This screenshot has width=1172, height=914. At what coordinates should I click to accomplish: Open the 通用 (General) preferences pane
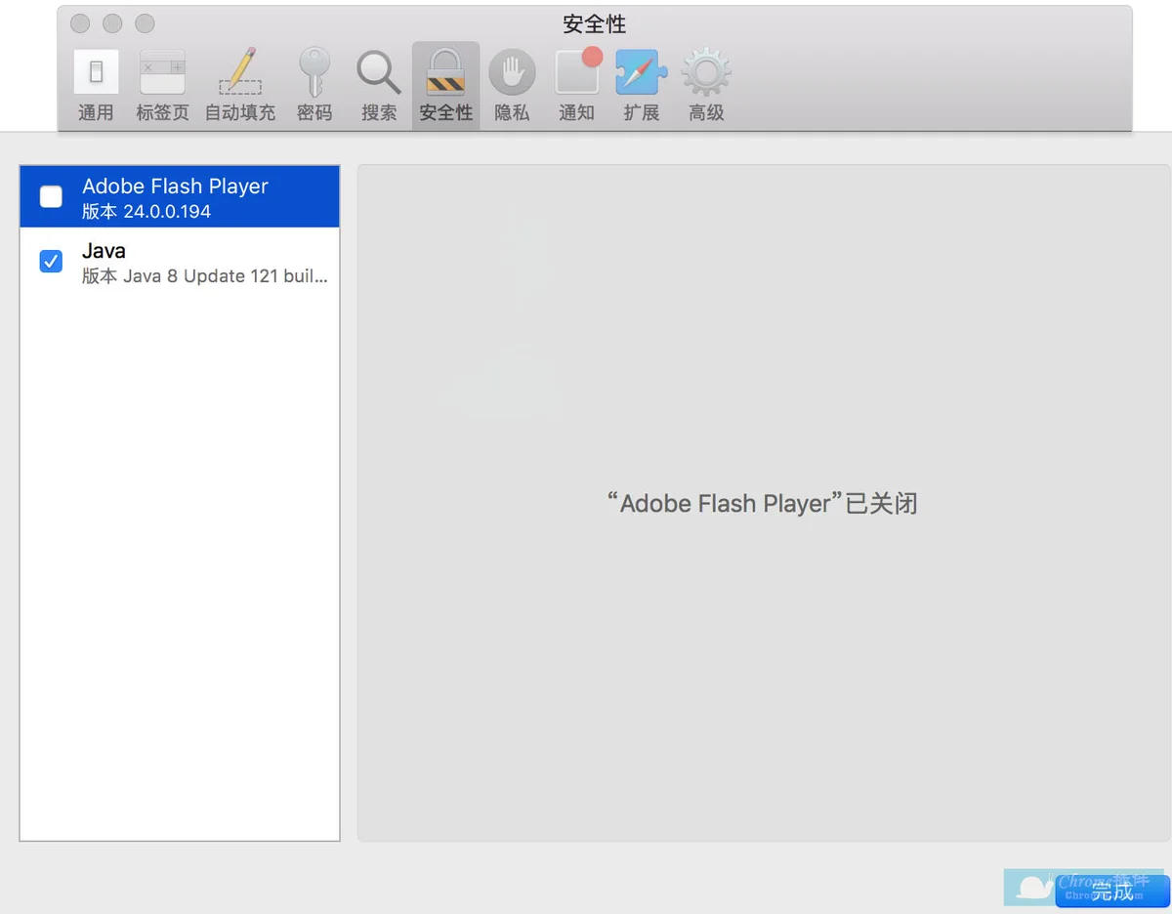click(96, 86)
